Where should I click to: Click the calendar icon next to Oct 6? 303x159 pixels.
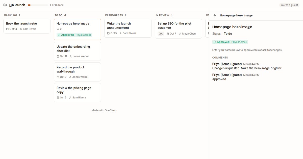coord(58,98)
